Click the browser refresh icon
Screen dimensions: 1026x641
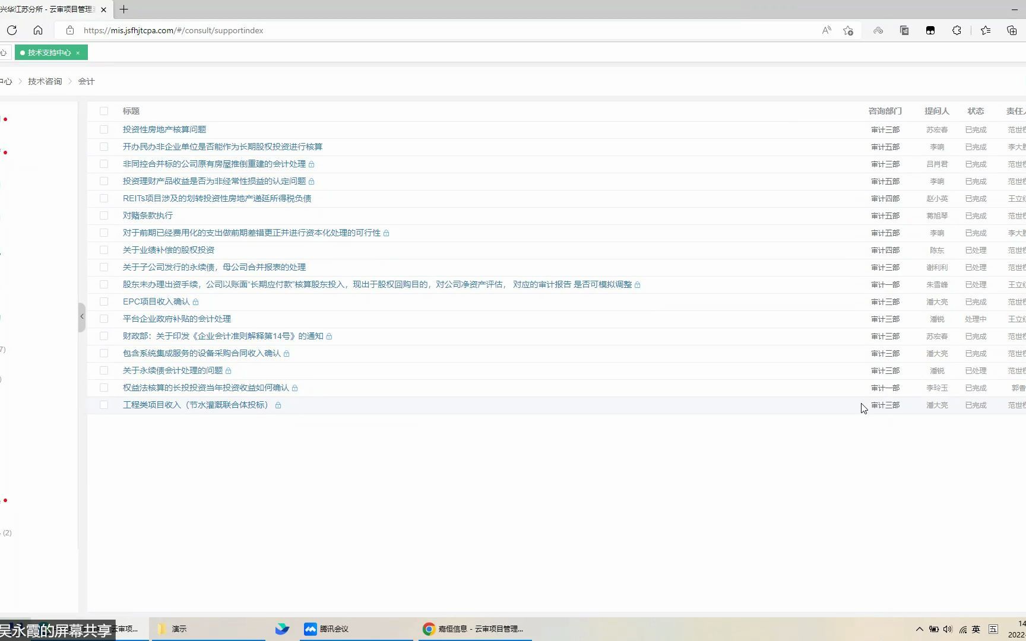(x=12, y=30)
